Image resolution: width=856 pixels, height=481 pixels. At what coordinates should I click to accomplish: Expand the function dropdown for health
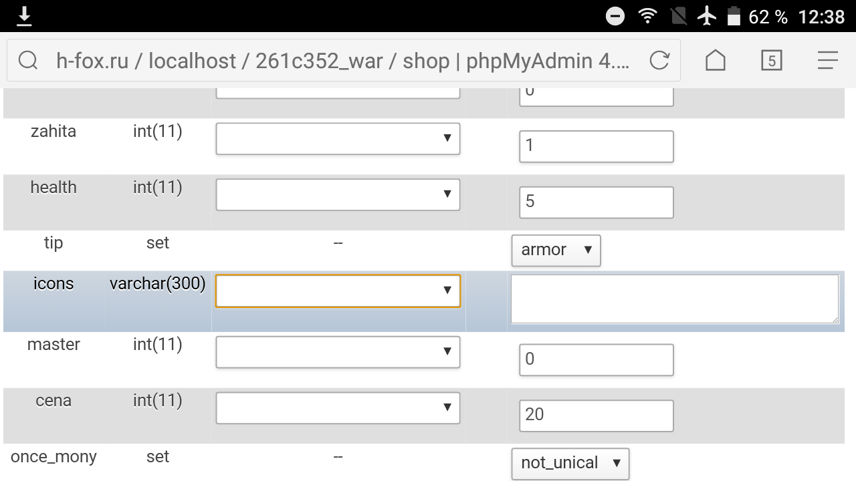(338, 194)
